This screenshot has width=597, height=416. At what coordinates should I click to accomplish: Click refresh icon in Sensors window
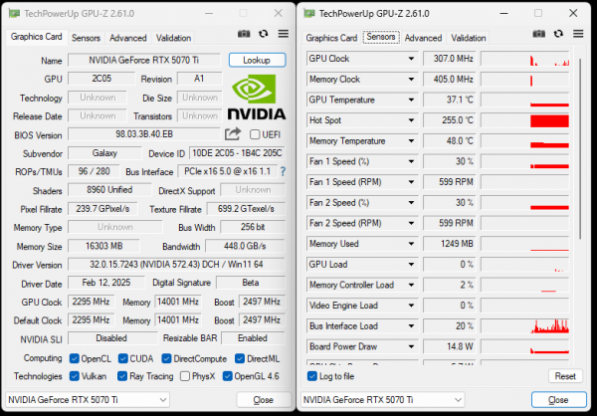(558, 34)
